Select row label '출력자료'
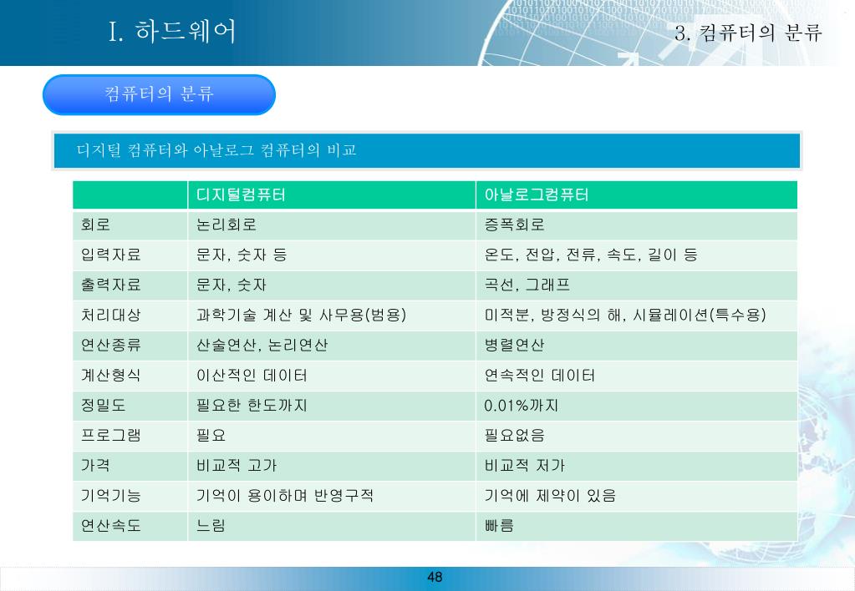 (130, 285)
